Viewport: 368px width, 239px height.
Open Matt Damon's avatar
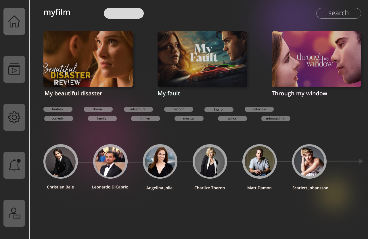pos(260,161)
